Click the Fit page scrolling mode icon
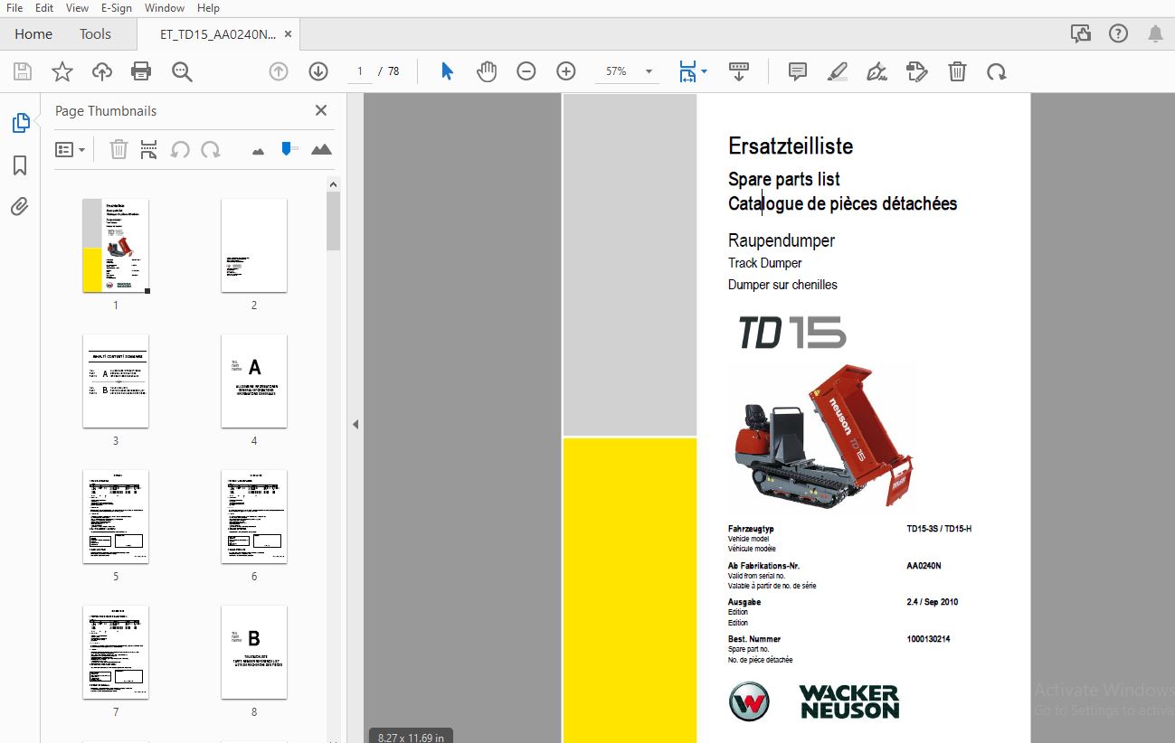Viewport: 1175px width, 743px height. tap(687, 71)
